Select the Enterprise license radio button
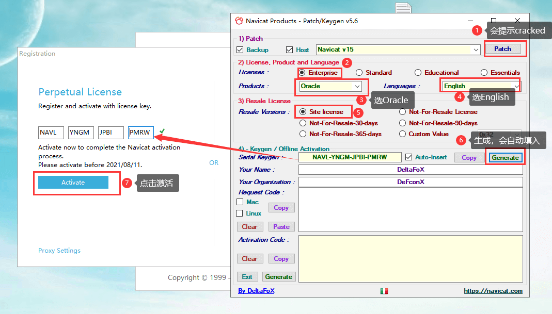This screenshot has height=314, width=552. [302, 73]
